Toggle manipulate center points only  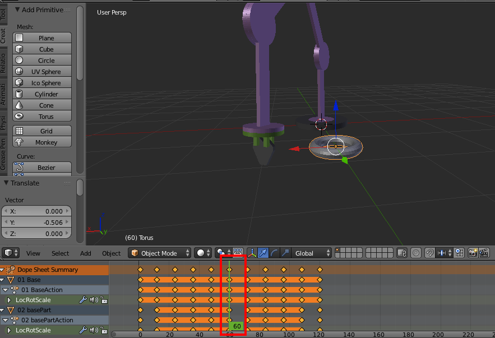click(238, 253)
